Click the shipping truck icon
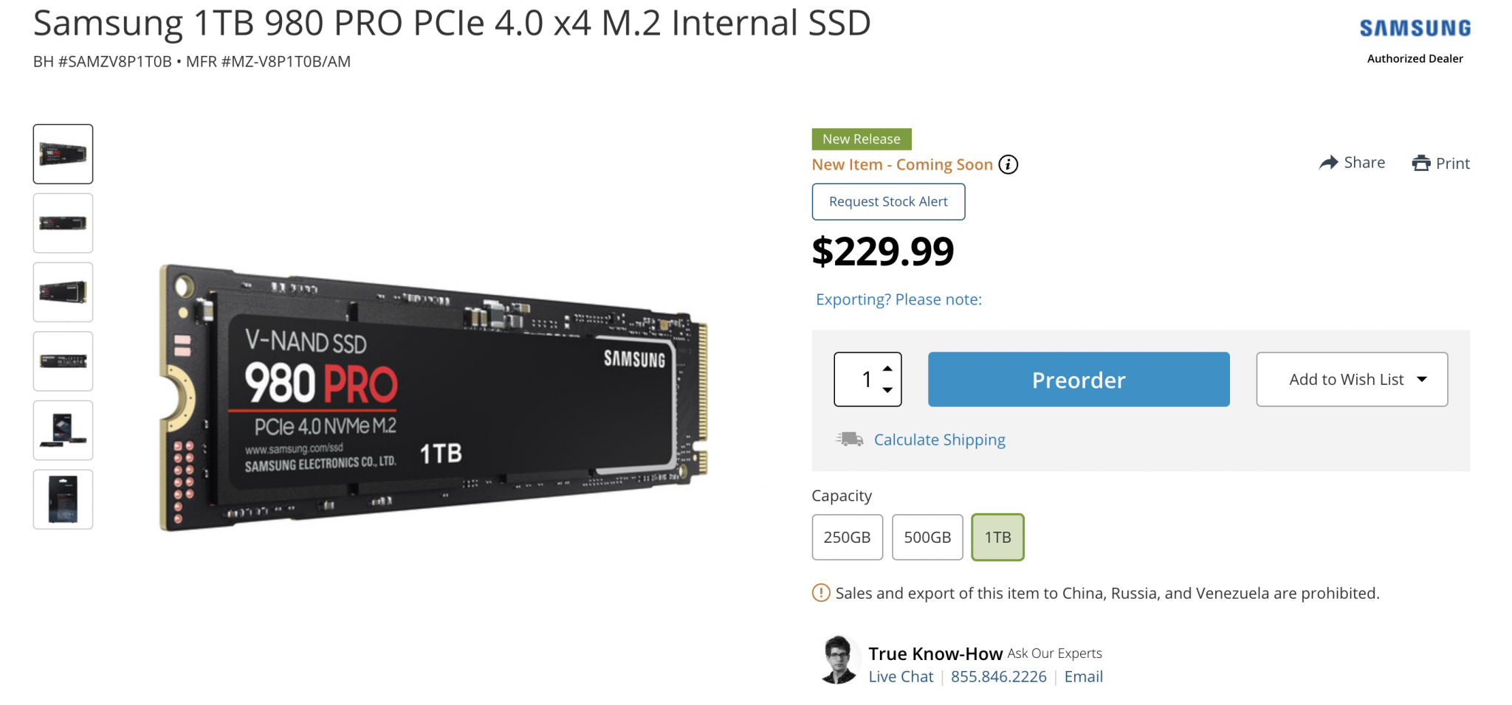Screen dimensions: 1512x705 (850, 439)
